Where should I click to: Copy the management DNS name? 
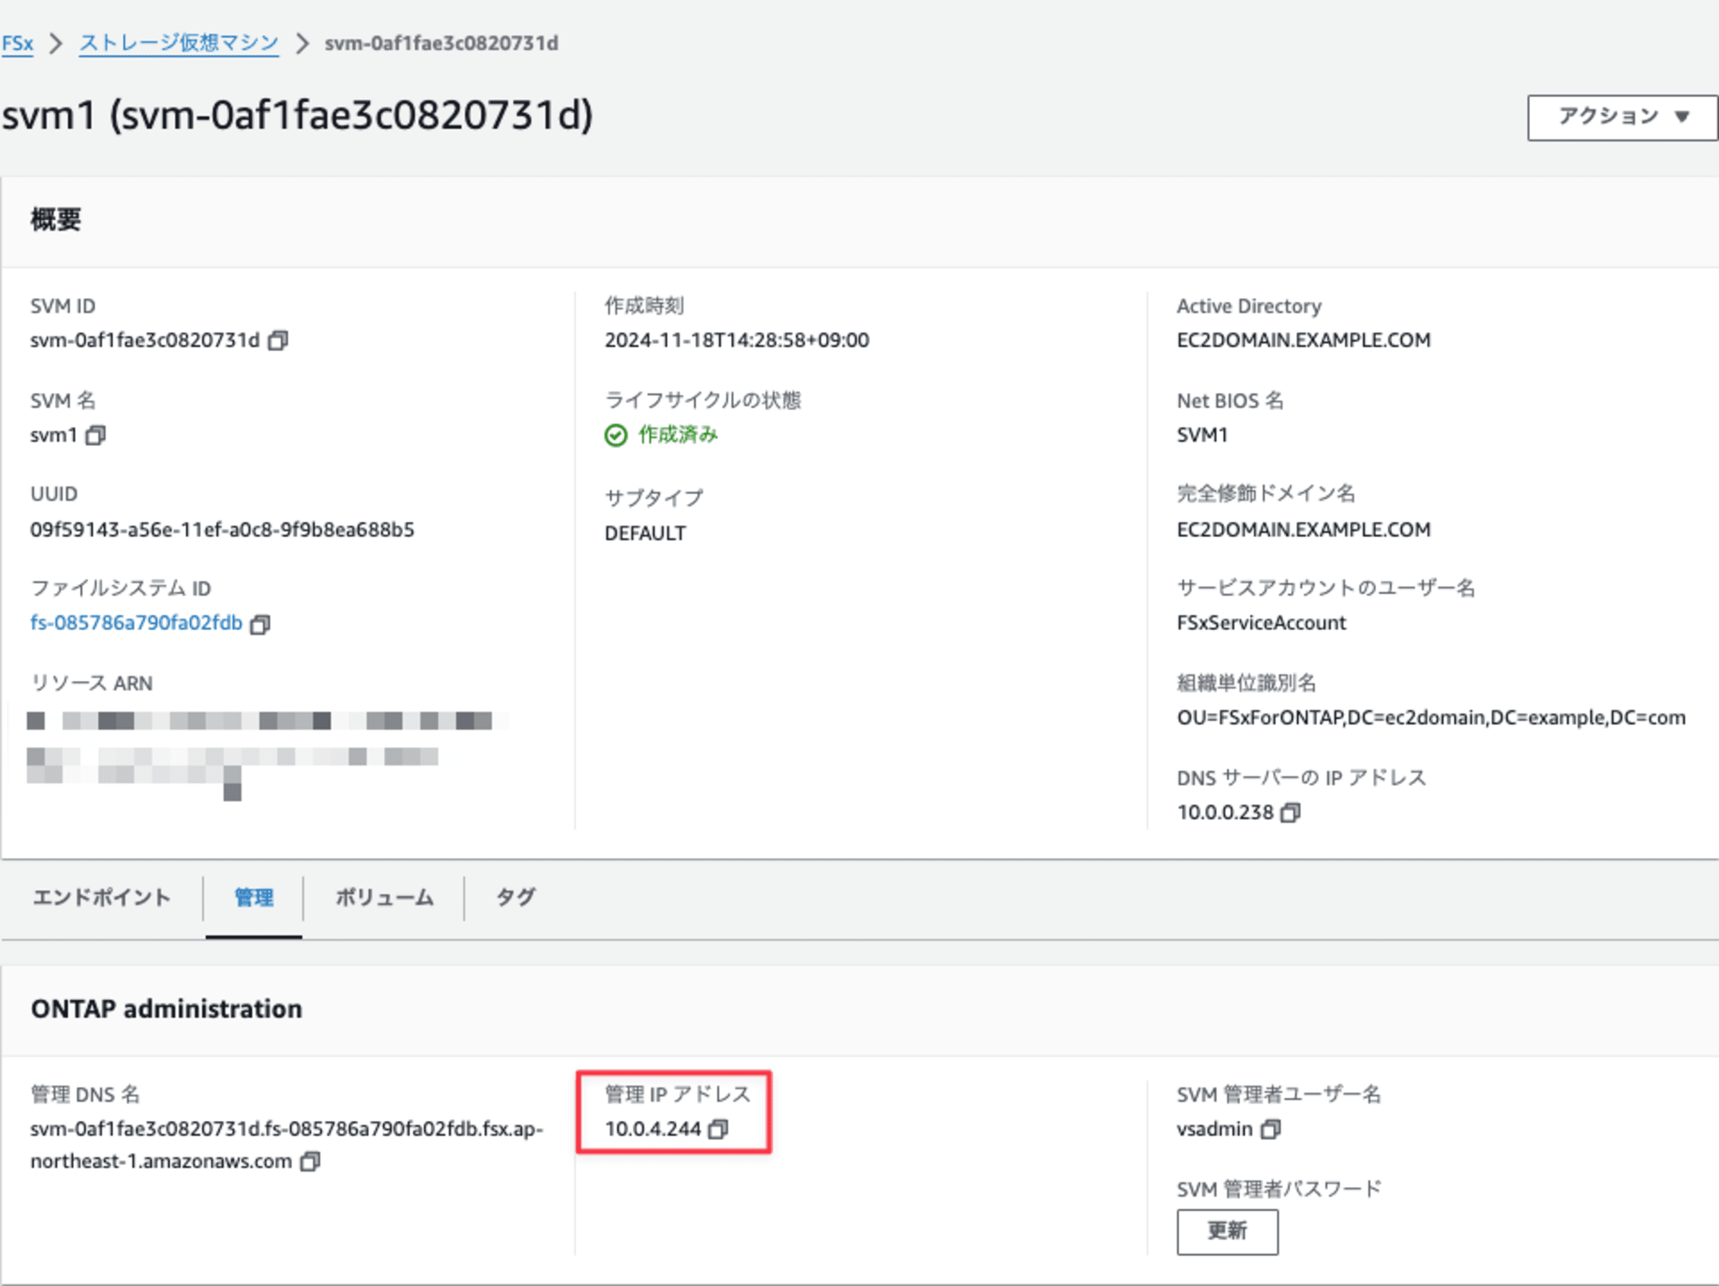pyautogui.click(x=309, y=1161)
